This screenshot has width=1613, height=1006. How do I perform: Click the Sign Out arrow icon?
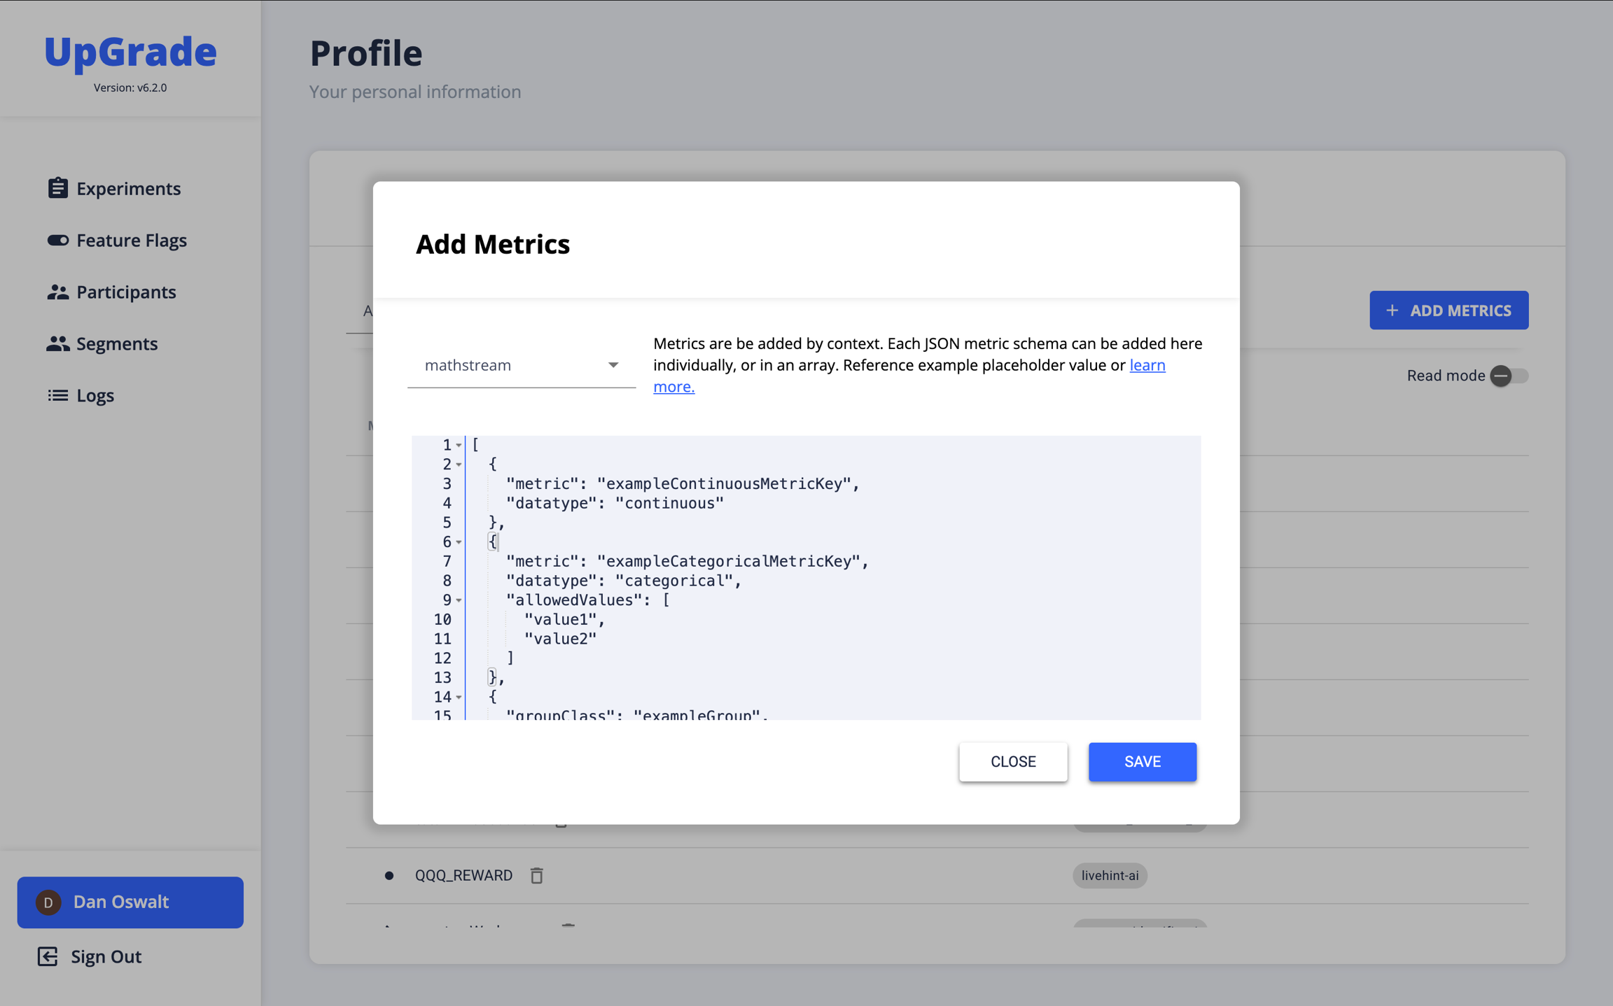[x=48, y=956]
